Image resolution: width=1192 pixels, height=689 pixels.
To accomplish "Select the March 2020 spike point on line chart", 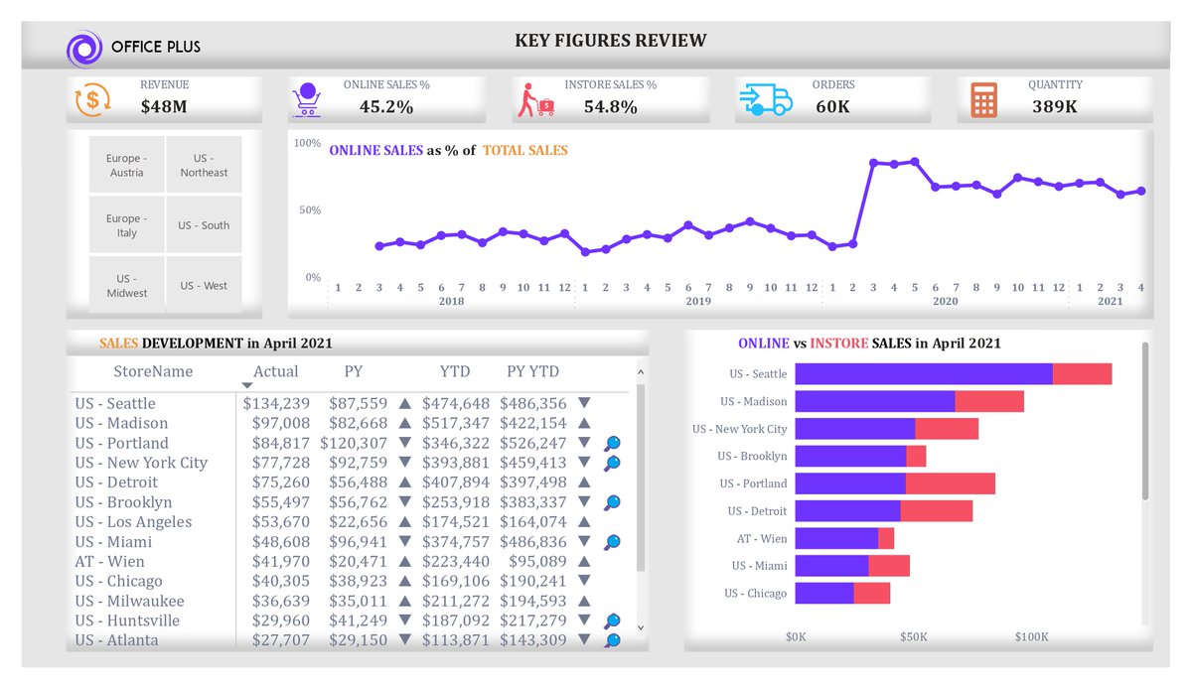I will tap(873, 162).
